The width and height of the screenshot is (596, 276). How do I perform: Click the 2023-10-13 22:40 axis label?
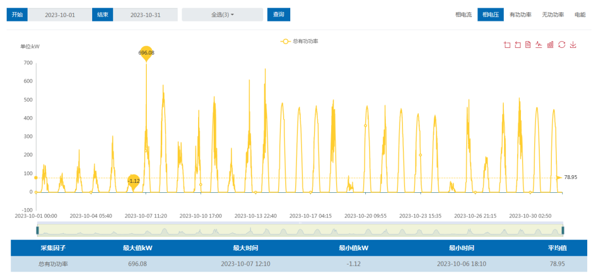[x=256, y=215]
